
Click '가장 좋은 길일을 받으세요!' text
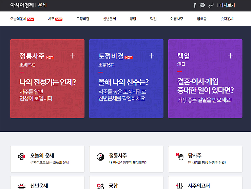[205, 100]
